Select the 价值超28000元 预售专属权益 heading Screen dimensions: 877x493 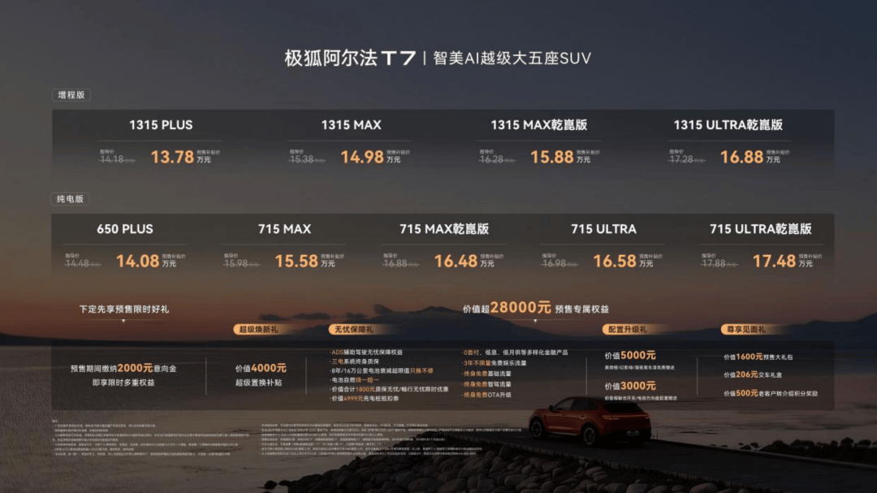pyautogui.click(x=536, y=308)
